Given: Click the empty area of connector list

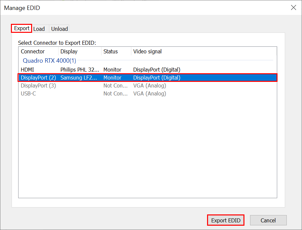Looking at the screenshot, I should 147,149.
